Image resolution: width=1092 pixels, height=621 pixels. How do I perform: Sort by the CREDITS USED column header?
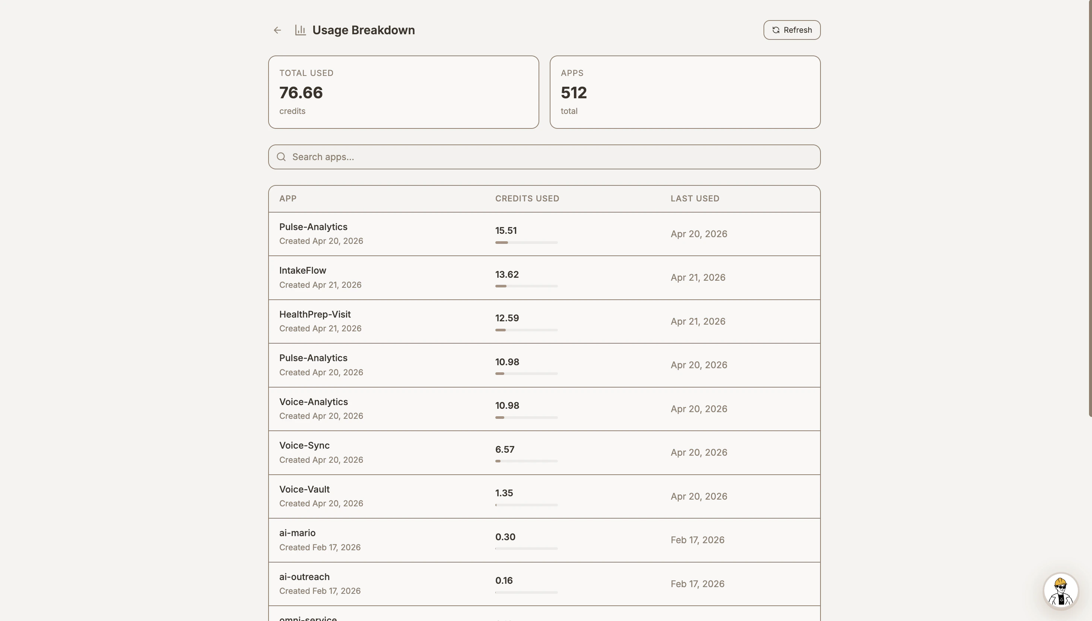tap(527, 198)
